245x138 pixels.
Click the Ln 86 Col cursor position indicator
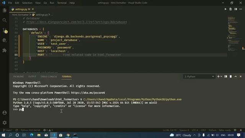pyautogui.click(x=170, y=130)
